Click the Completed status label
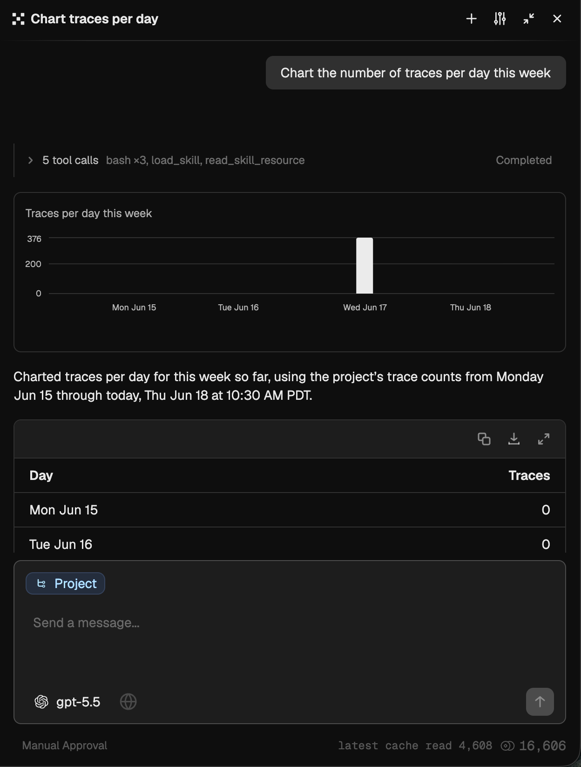The image size is (581, 767). 524,160
